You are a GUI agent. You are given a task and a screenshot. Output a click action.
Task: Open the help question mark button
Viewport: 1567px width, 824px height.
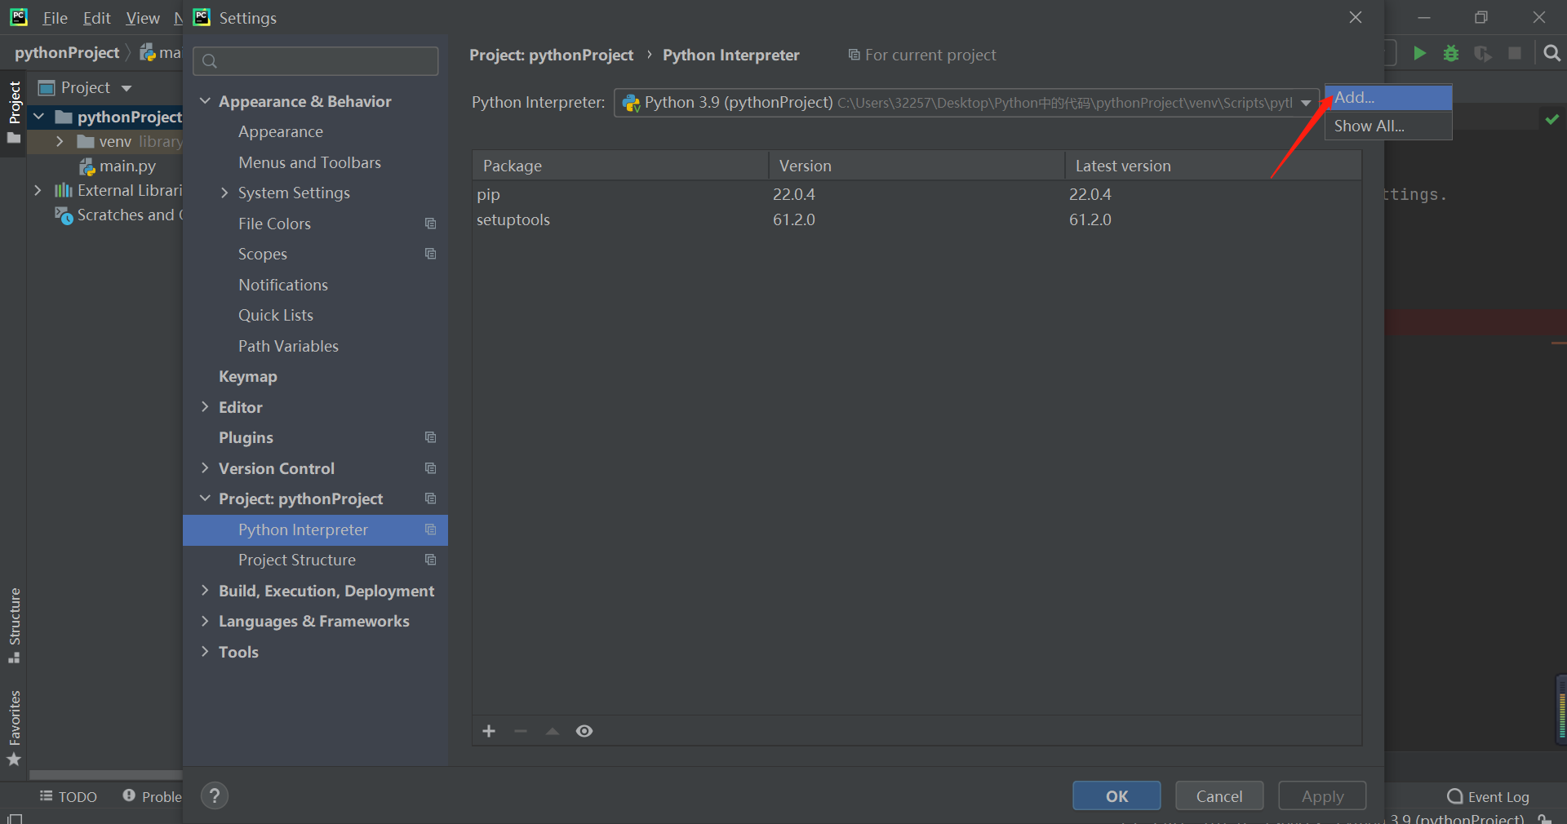point(215,795)
